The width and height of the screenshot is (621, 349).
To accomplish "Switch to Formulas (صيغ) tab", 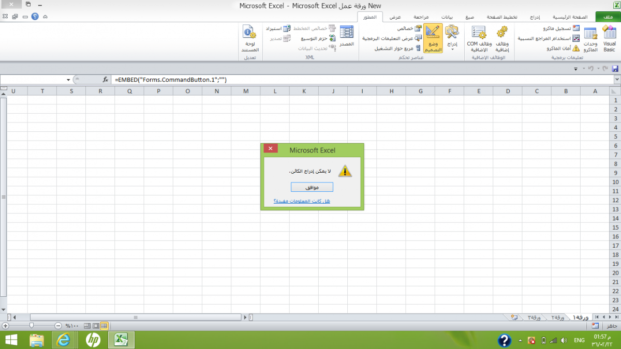I will (469, 17).
